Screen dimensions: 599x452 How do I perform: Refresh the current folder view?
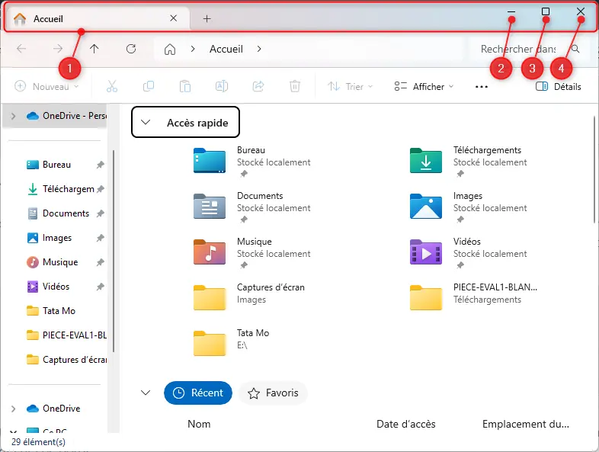click(x=131, y=49)
